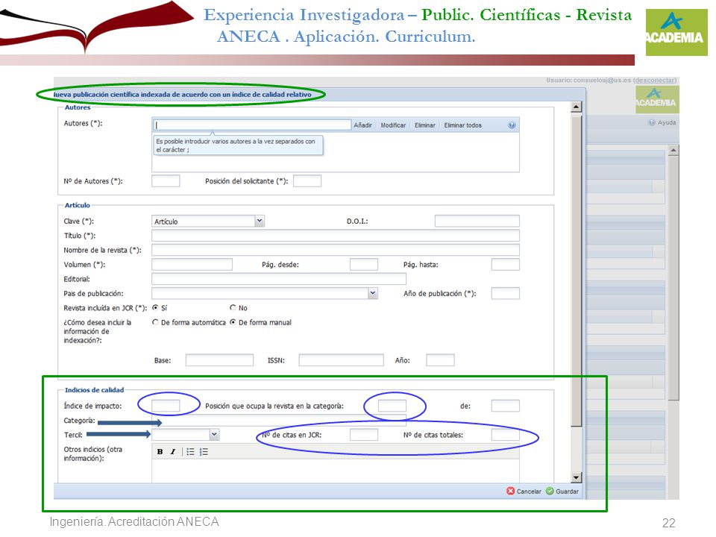Click the Nº de citas en JCR field
The height and width of the screenshot is (537, 716).
click(x=363, y=435)
